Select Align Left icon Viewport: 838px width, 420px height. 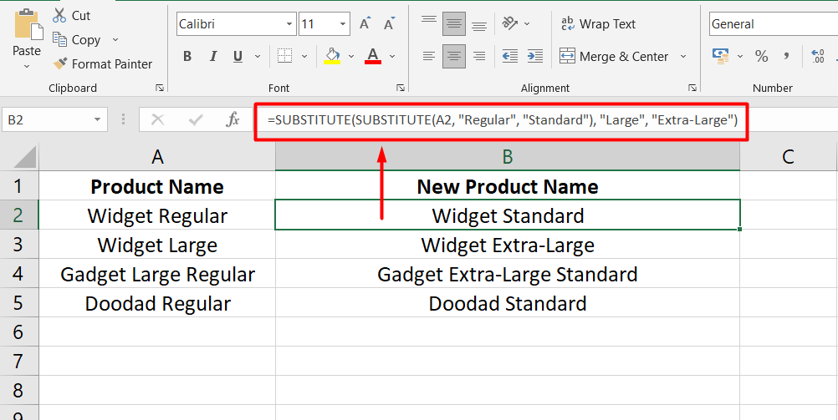point(429,56)
